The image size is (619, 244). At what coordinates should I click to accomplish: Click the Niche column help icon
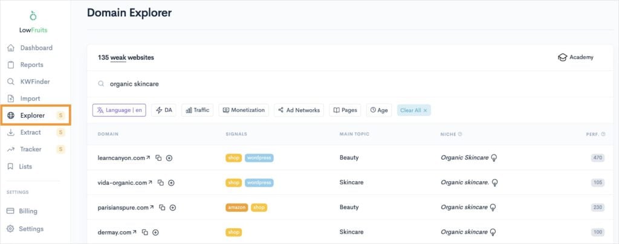pyautogui.click(x=460, y=135)
